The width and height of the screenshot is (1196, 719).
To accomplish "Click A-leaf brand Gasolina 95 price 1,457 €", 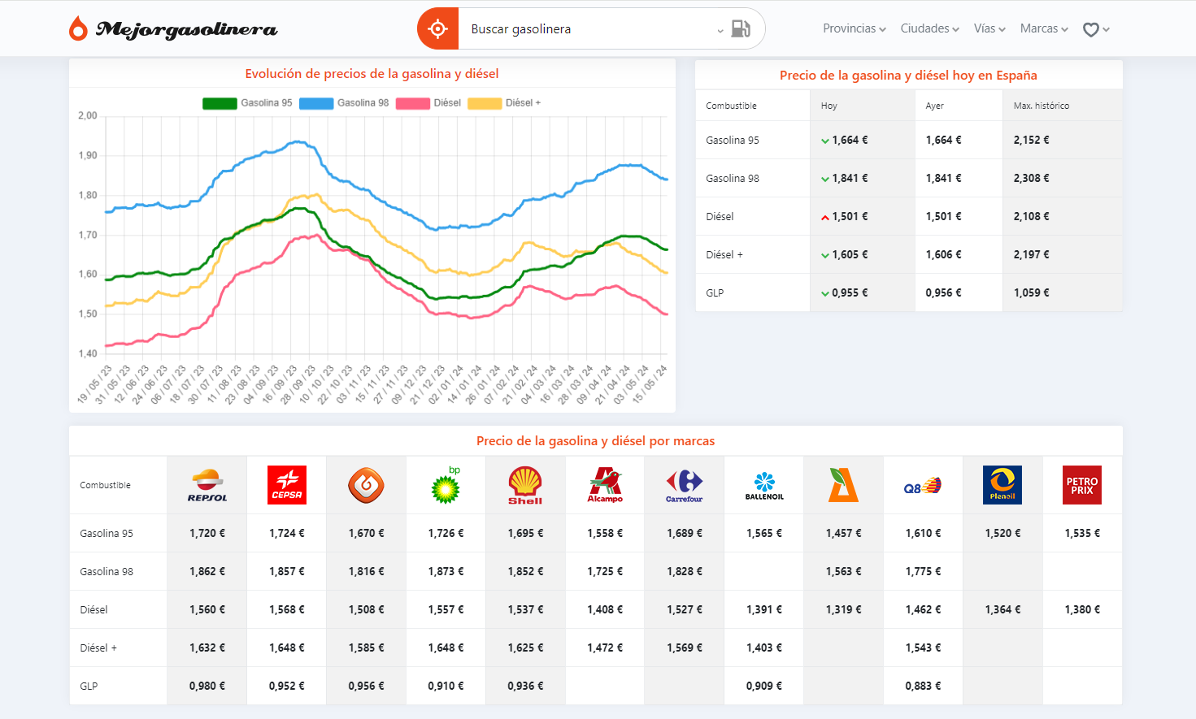I will click(843, 534).
